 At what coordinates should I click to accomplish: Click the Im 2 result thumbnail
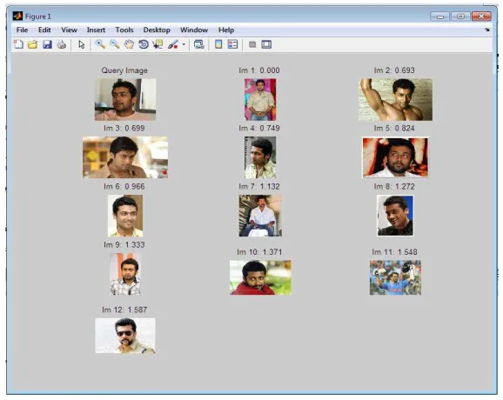(395, 100)
